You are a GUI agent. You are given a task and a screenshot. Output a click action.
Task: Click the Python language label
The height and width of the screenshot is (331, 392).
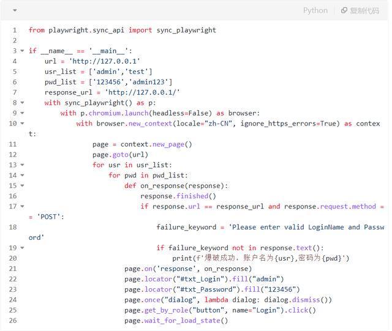[x=315, y=10]
